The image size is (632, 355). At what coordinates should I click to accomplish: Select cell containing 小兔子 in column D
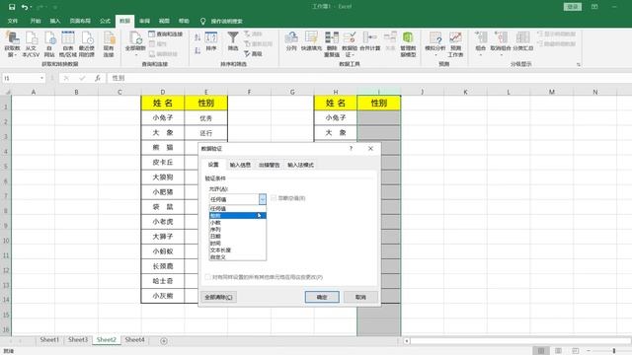tap(163, 118)
